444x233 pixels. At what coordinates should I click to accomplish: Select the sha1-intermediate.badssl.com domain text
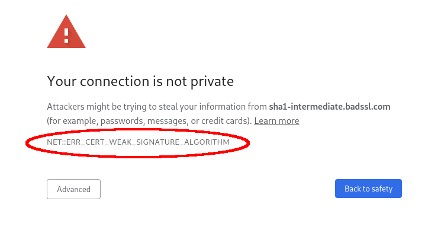pyautogui.click(x=330, y=107)
